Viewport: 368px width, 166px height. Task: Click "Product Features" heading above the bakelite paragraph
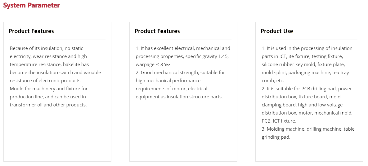[31, 31]
